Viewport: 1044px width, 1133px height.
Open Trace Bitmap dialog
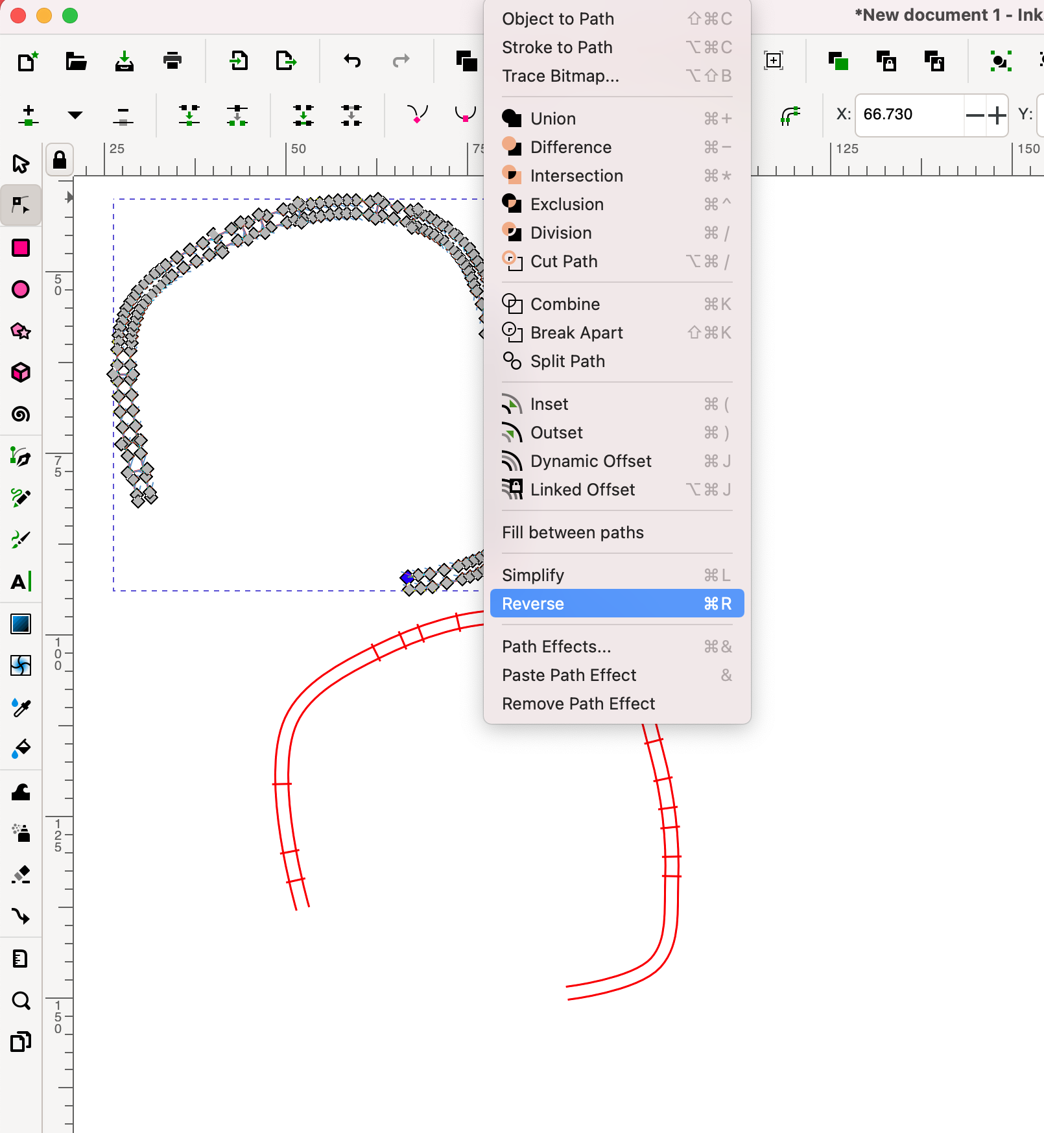point(617,76)
